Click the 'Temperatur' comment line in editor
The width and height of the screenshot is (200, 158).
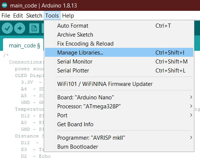coord(29,109)
